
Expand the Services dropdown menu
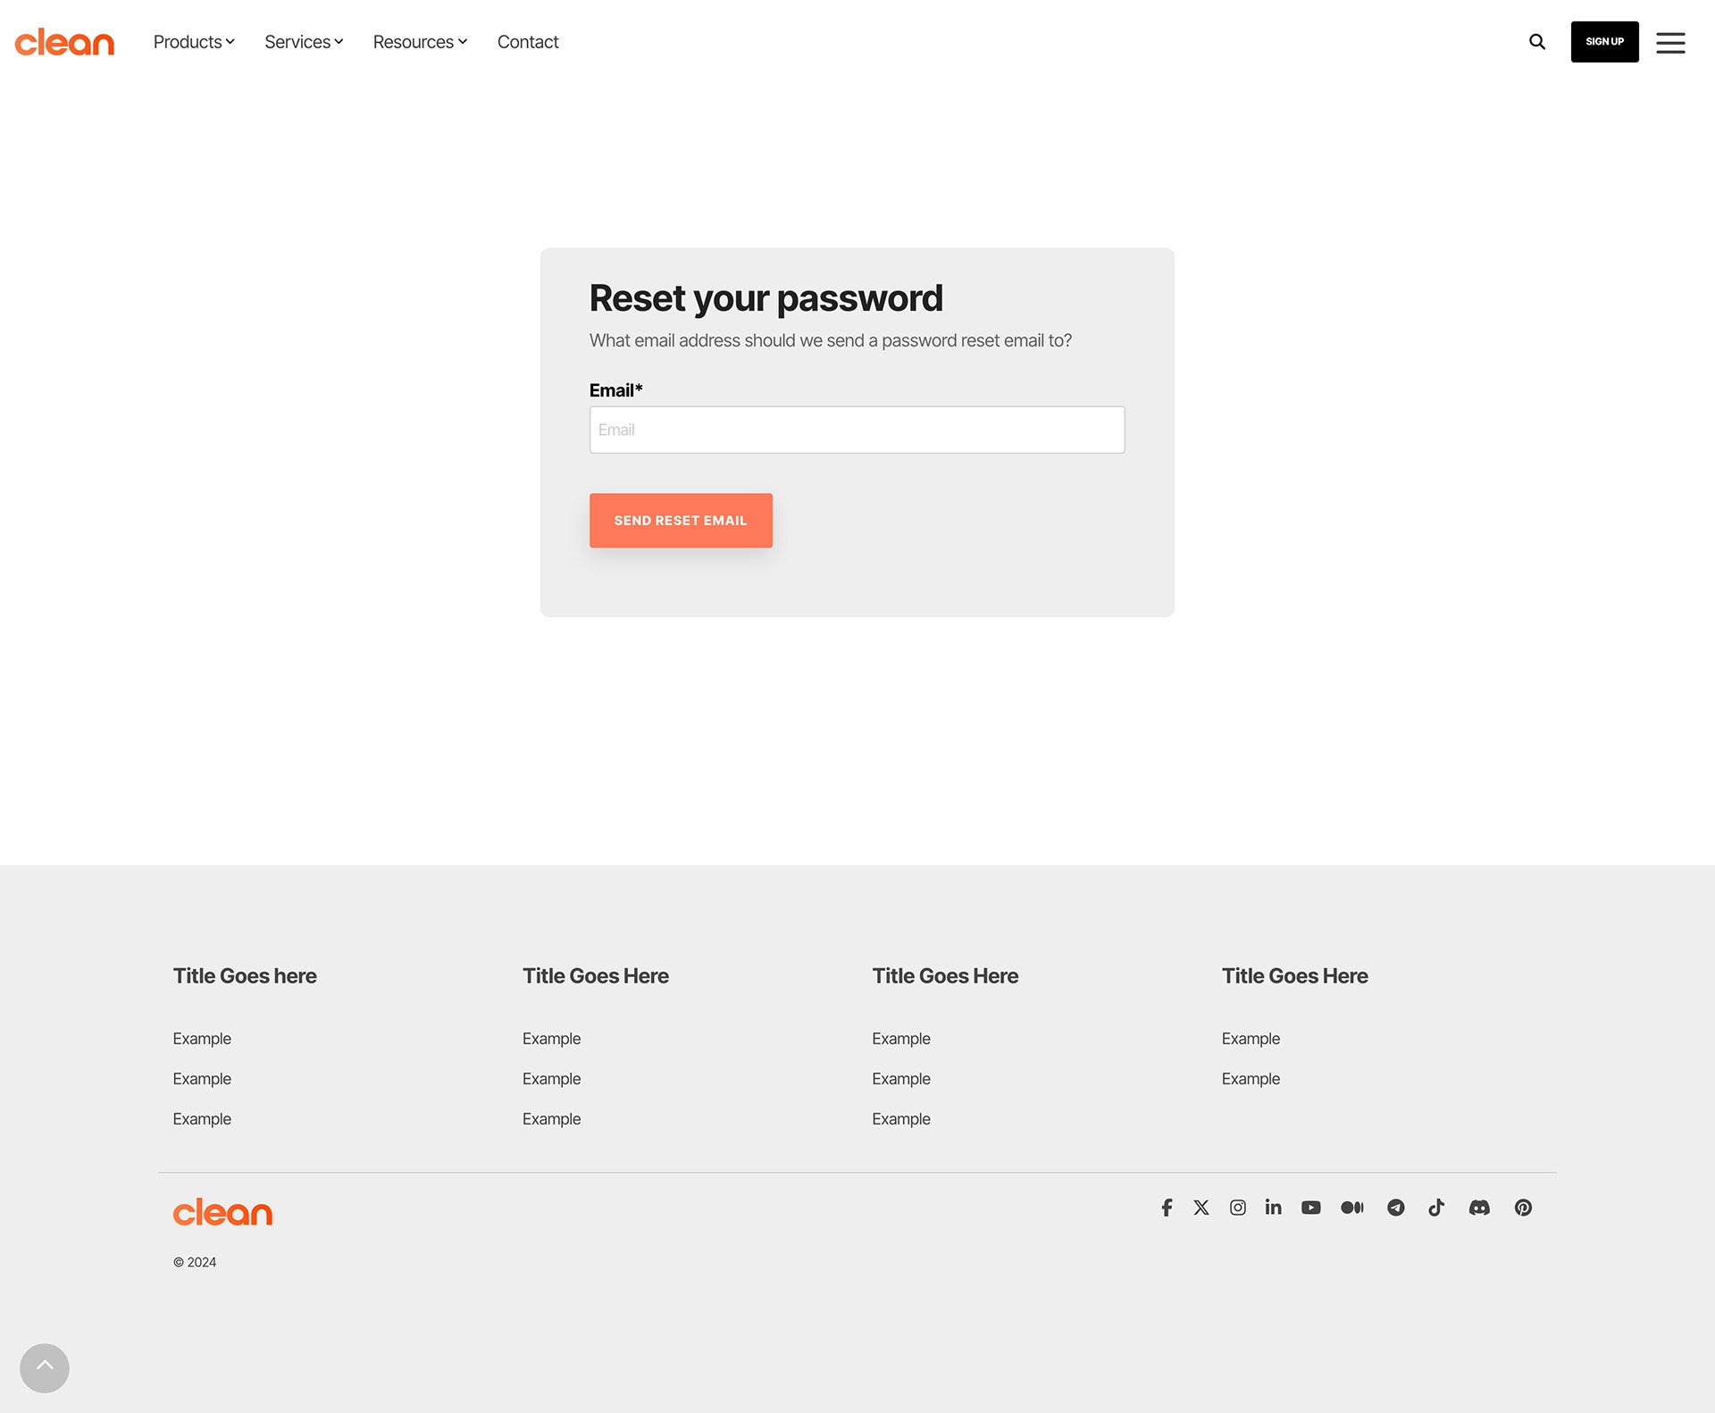[x=304, y=42]
